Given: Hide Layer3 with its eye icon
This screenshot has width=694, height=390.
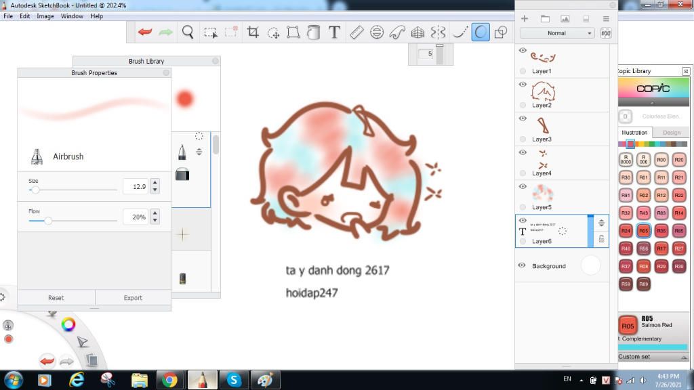Looking at the screenshot, I should point(523,118).
